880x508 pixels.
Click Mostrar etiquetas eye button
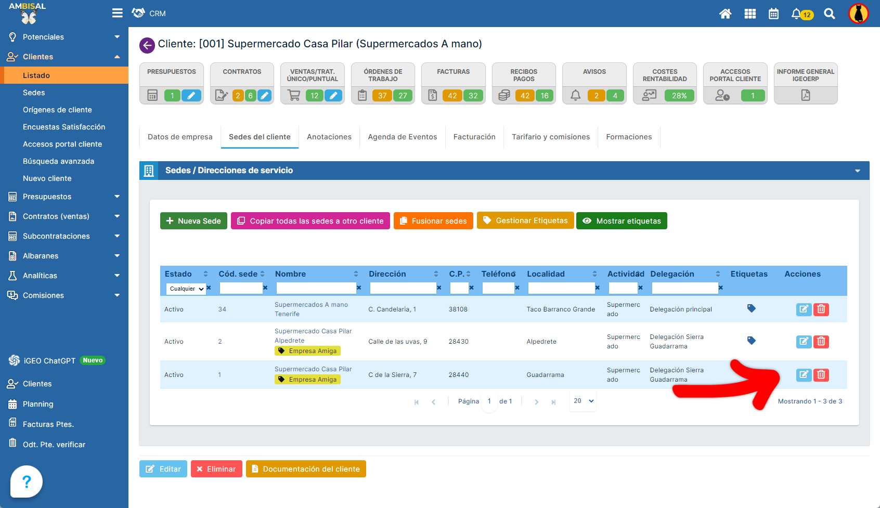(622, 221)
